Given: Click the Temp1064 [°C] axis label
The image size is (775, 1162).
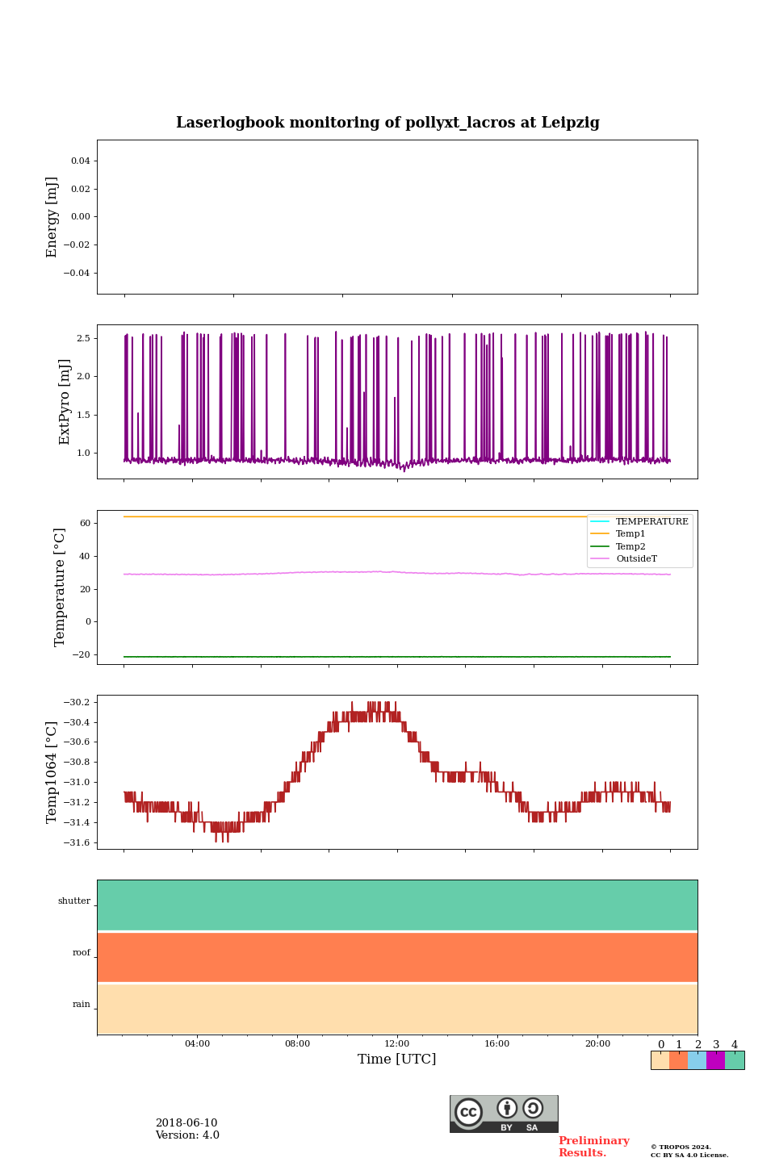Looking at the screenshot, I should coord(52,772).
